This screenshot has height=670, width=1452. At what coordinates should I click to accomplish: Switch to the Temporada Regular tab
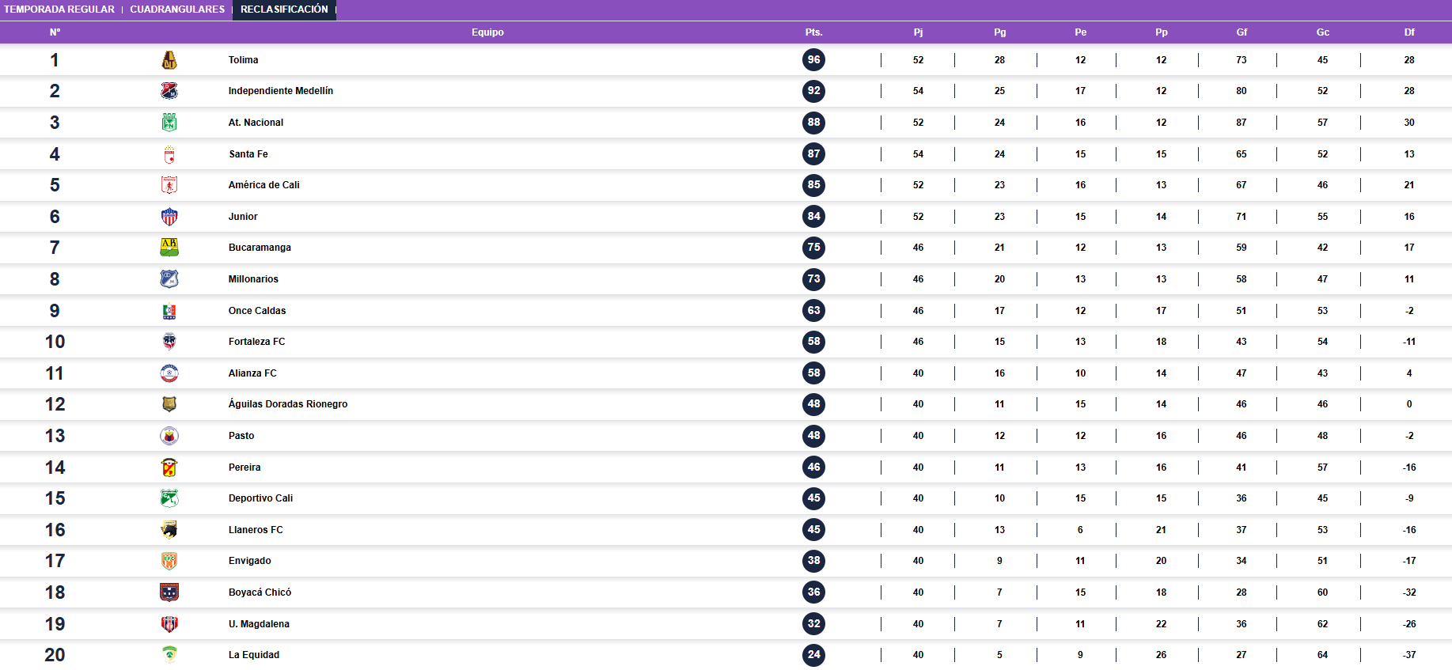pyautogui.click(x=59, y=9)
